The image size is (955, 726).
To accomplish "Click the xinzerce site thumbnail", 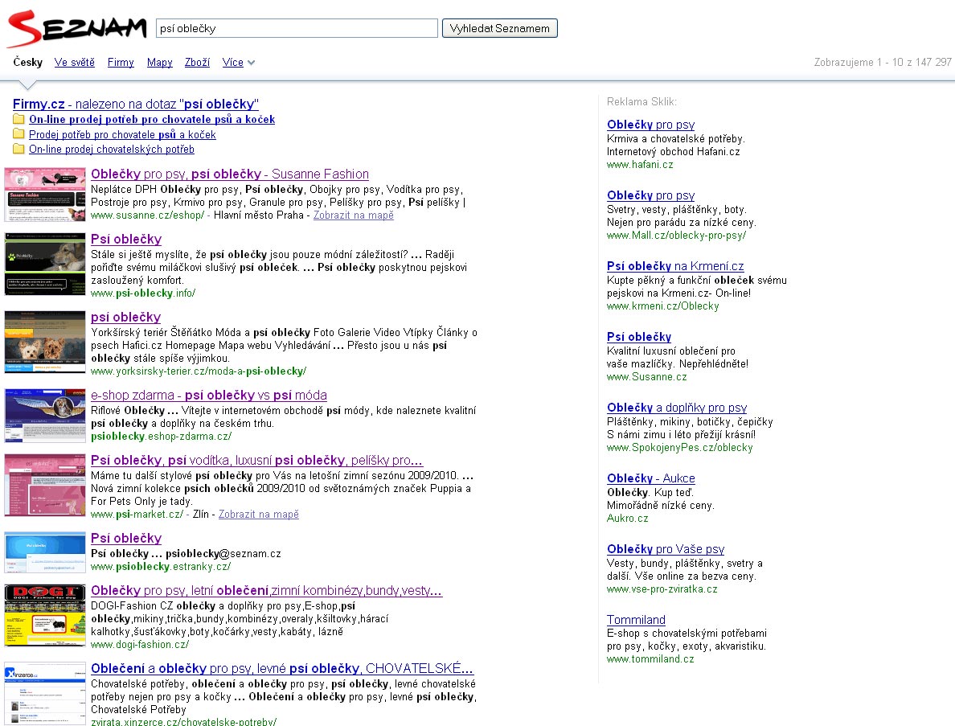I will point(45,693).
